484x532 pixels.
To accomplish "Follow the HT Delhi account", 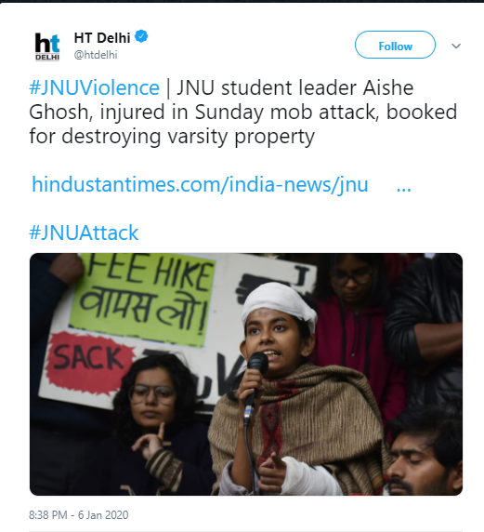I will coord(395,46).
